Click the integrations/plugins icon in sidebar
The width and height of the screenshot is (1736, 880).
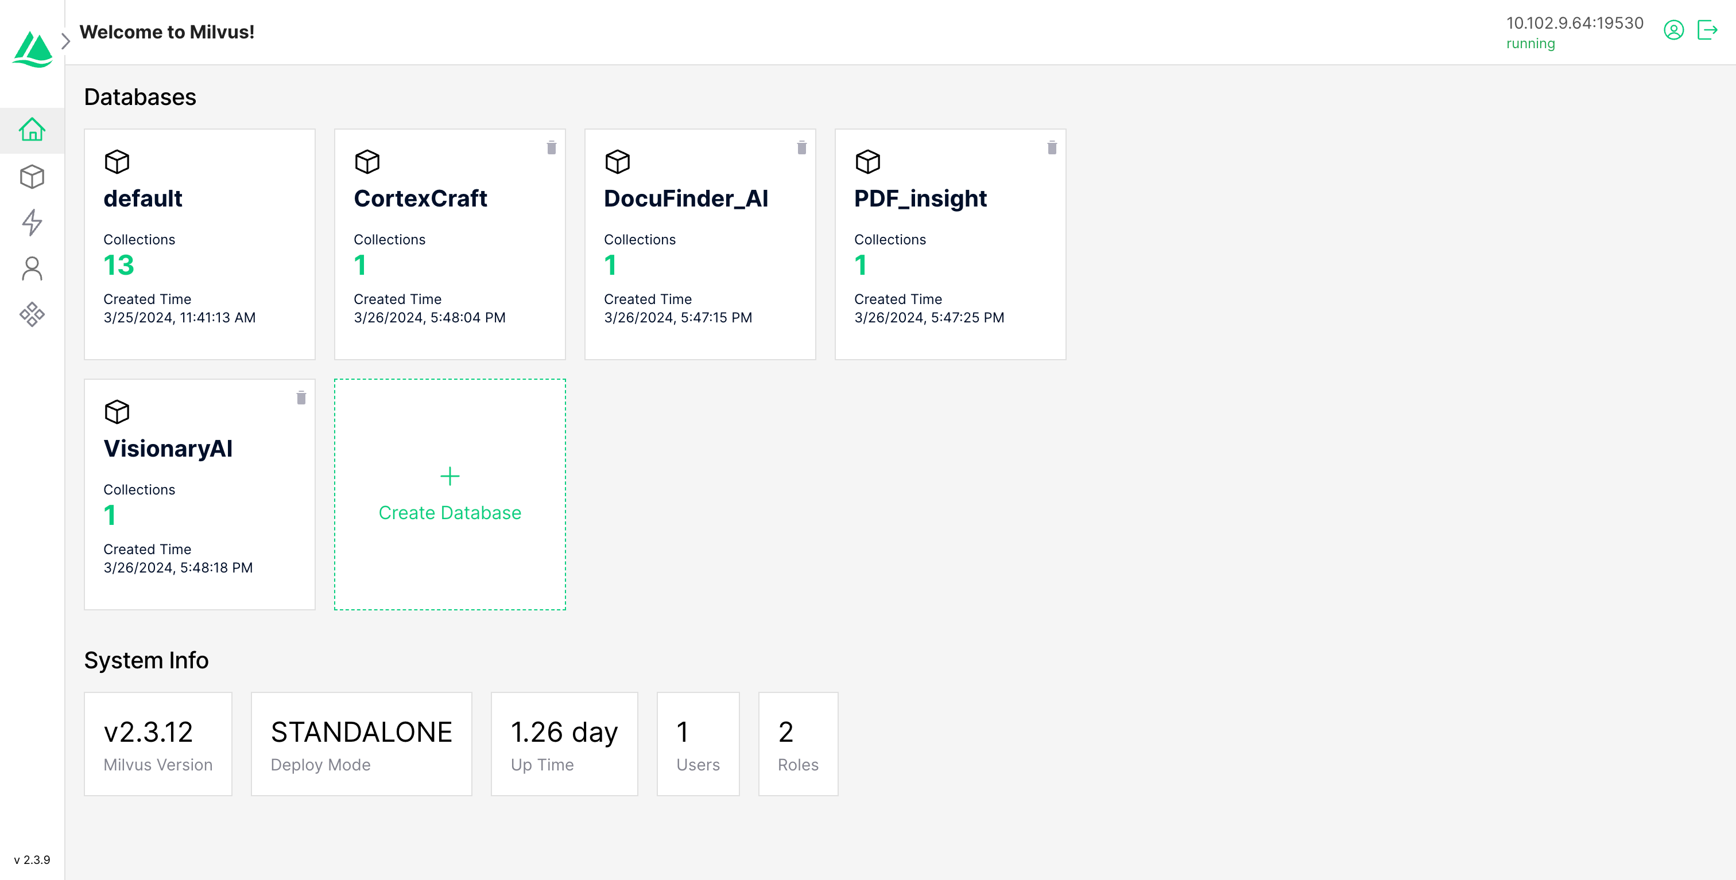[x=32, y=314]
